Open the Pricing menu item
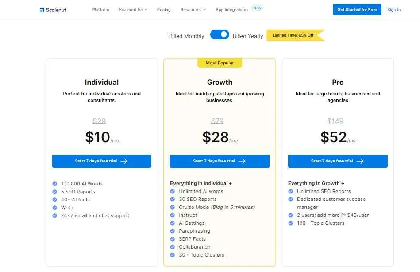420x272 pixels. pyautogui.click(x=164, y=9)
